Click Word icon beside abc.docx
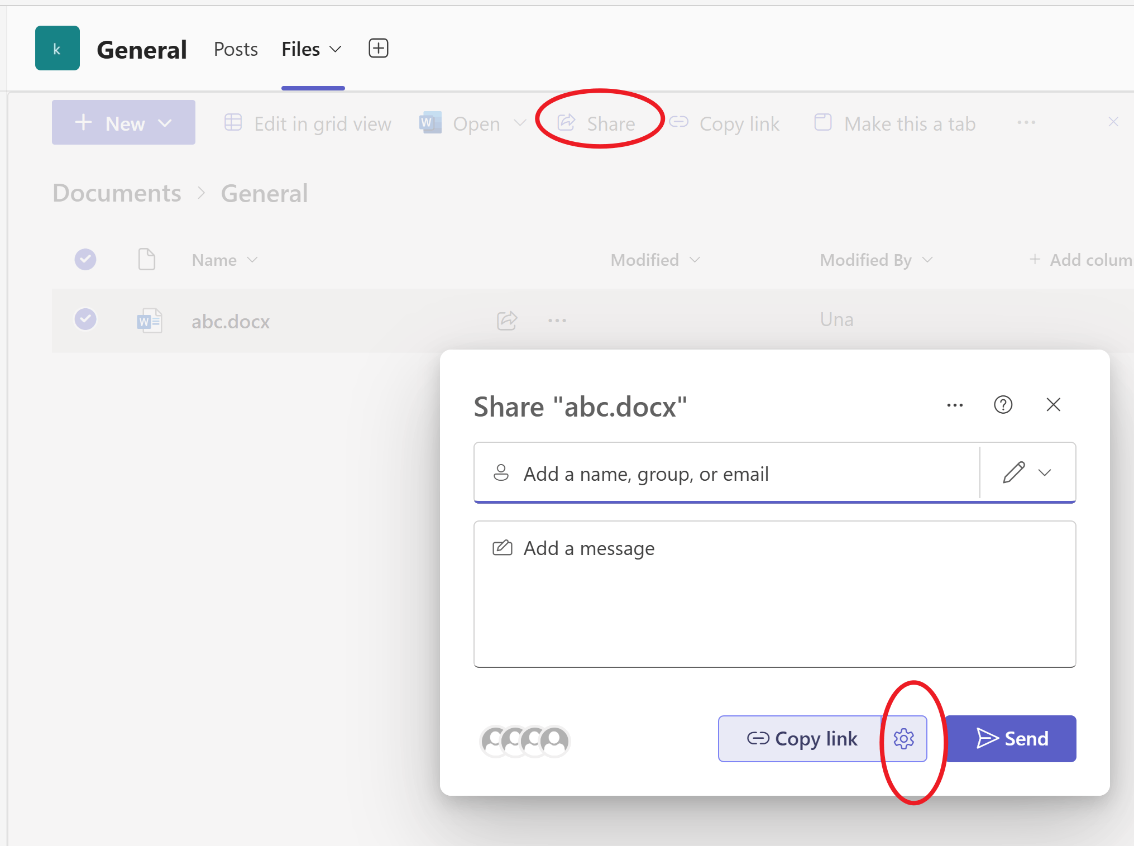 [x=149, y=321]
